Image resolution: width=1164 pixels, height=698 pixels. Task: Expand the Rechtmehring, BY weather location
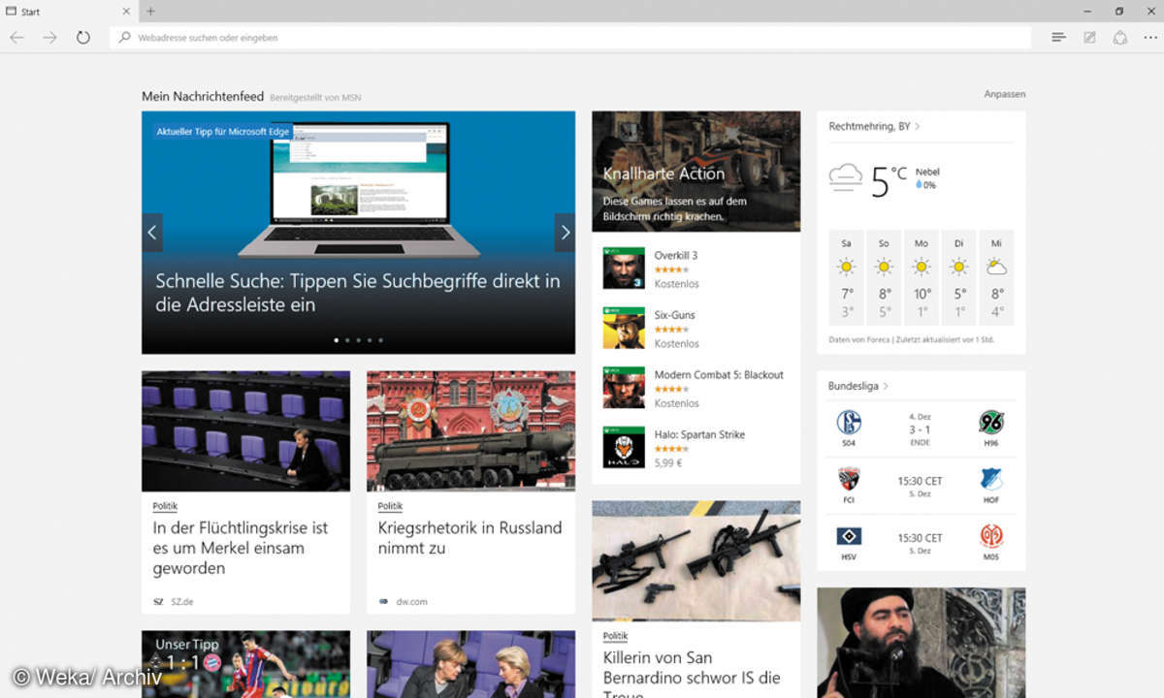tap(874, 126)
